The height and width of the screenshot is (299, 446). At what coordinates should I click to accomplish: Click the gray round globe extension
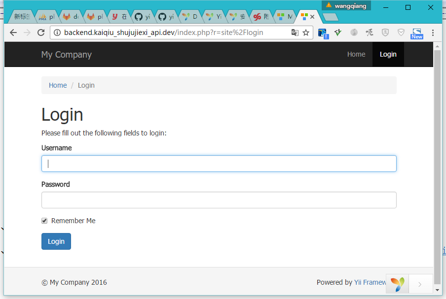(x=354, y=33)
